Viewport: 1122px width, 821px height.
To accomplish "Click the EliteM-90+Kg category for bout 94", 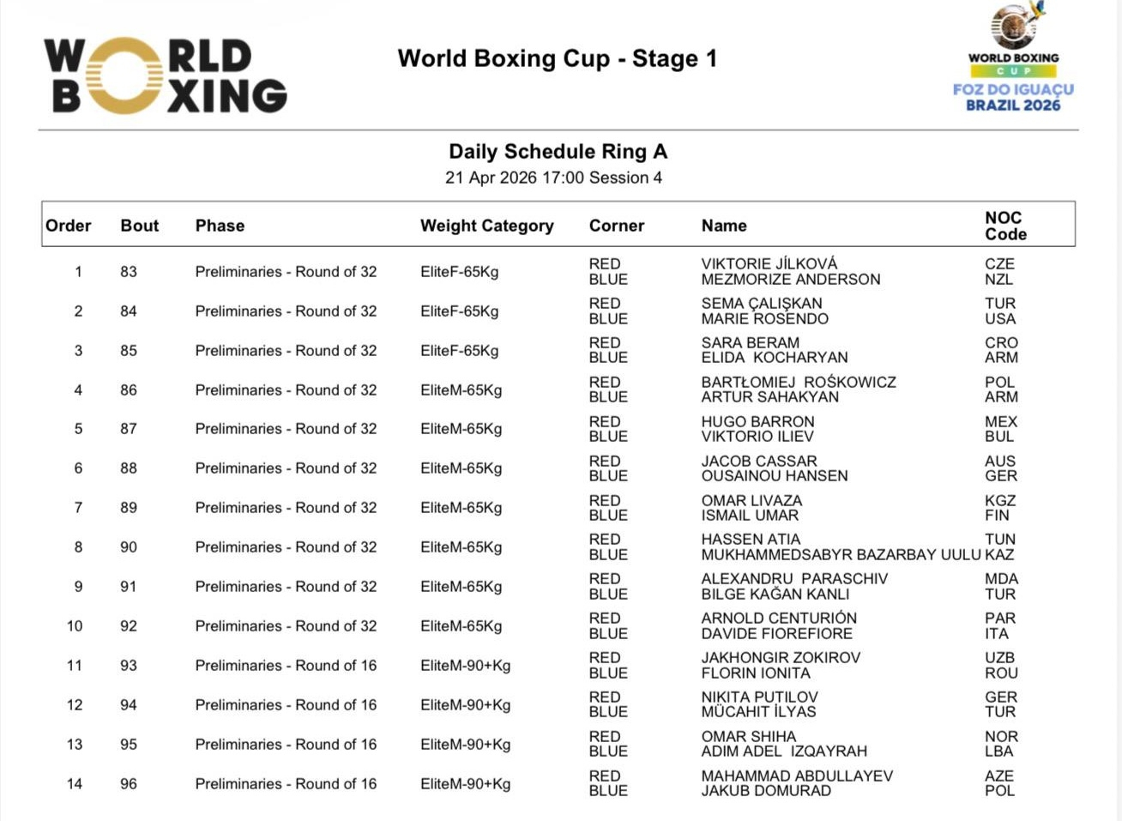I will click(x=465, y=705).
